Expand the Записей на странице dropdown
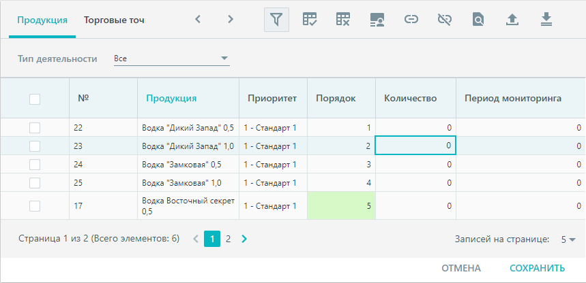 click(568, 239)
